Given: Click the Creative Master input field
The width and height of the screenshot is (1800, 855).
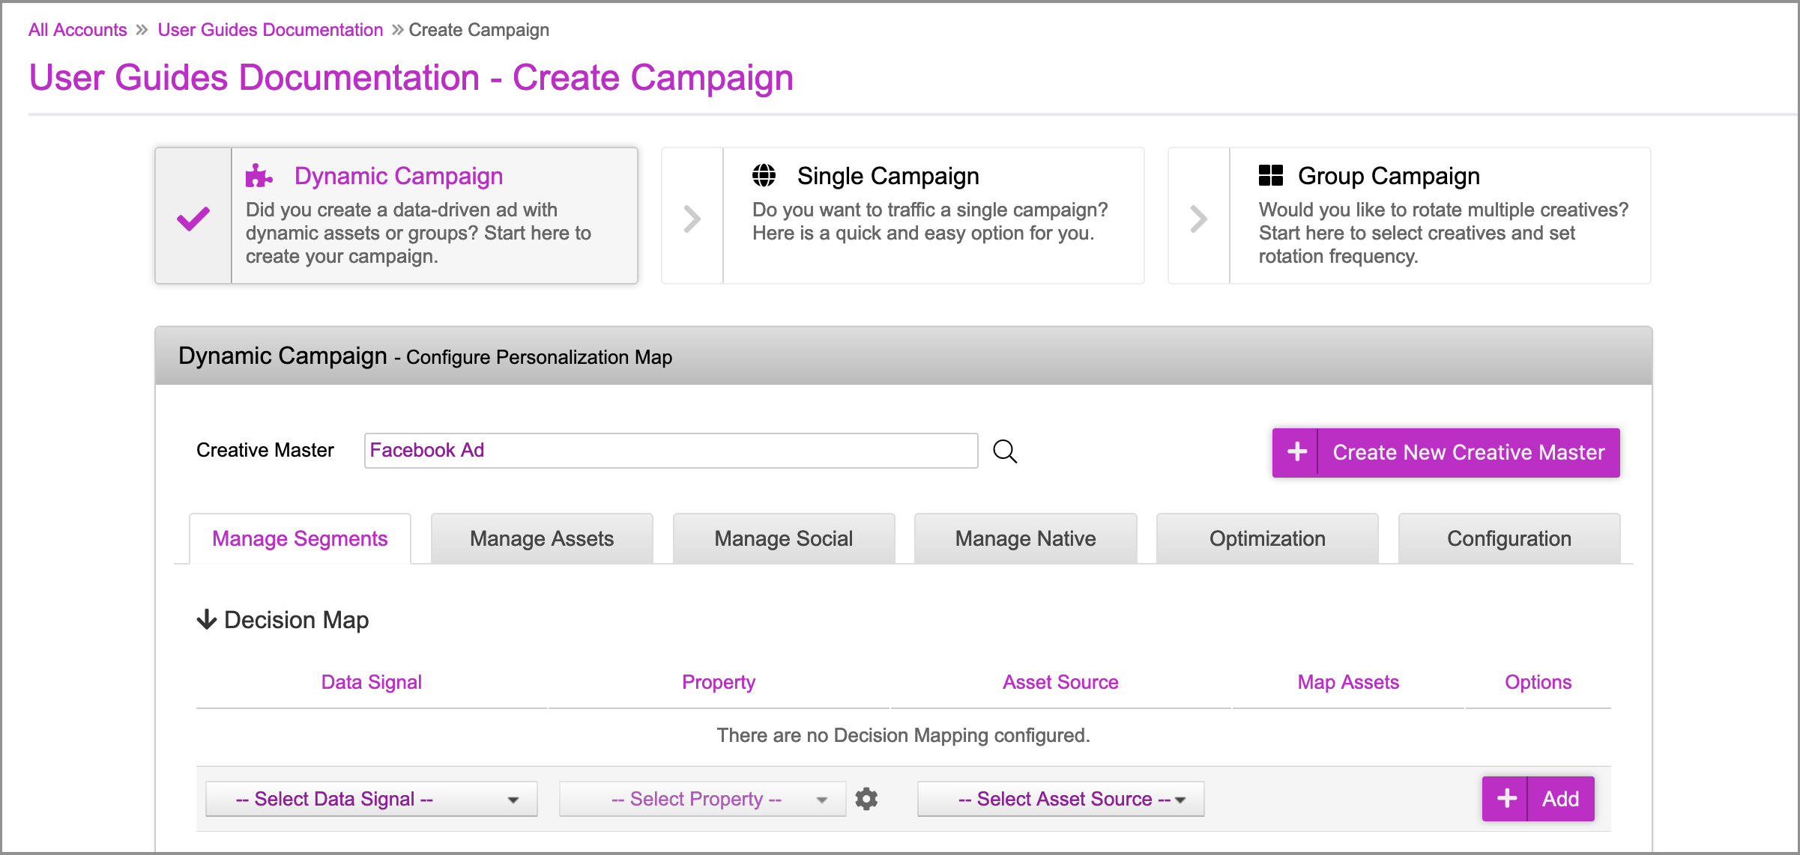Looking at the screenshot, I should tap(671, 451).
